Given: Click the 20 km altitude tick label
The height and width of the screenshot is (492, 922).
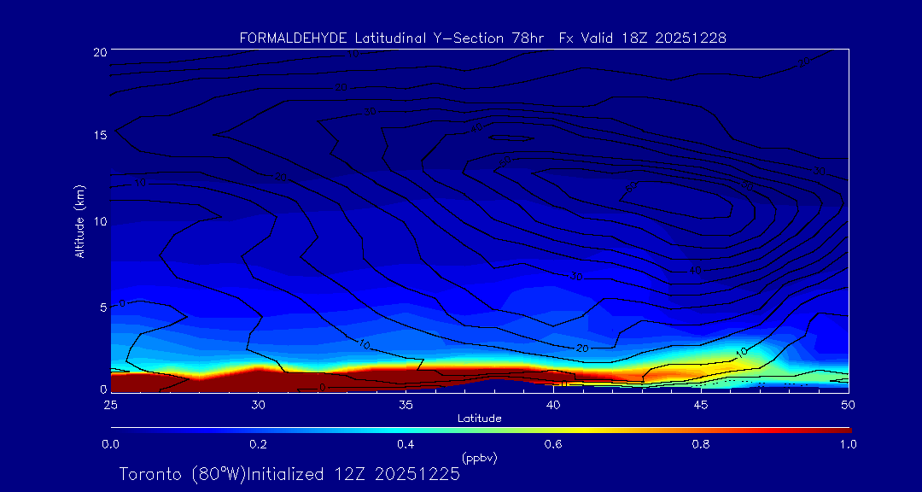Looking at the screenshot, I should [x=99, y=52].
